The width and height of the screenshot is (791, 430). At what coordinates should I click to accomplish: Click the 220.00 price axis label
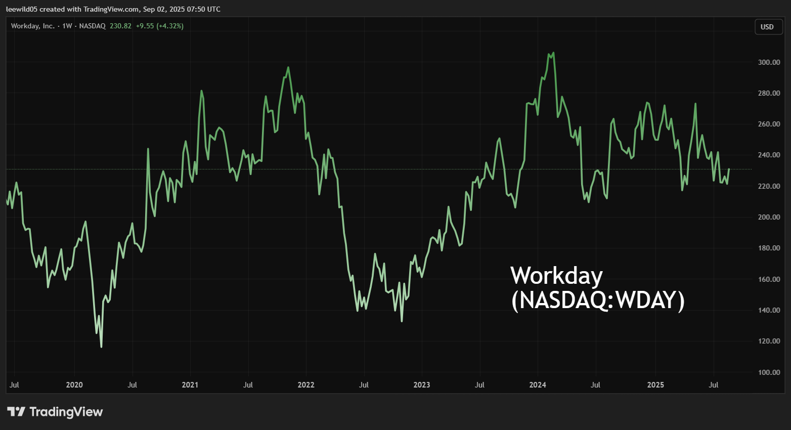pyautogui.click(x=769, y=186)
